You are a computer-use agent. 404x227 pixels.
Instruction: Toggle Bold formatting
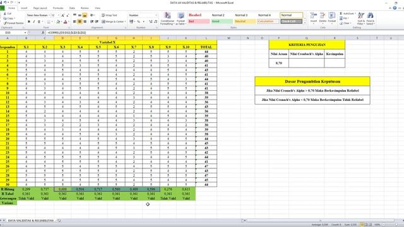[x=29, y=21]
